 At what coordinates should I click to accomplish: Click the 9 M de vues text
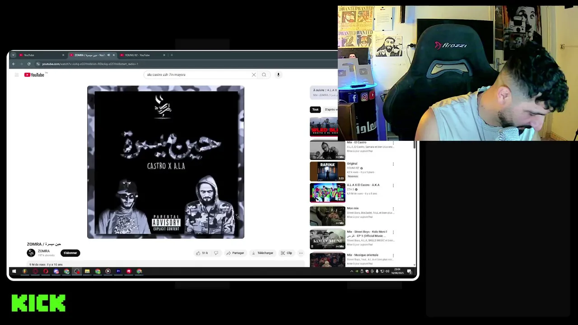(37, 265)
